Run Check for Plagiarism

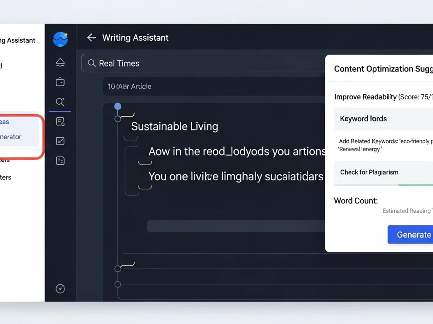369,172
